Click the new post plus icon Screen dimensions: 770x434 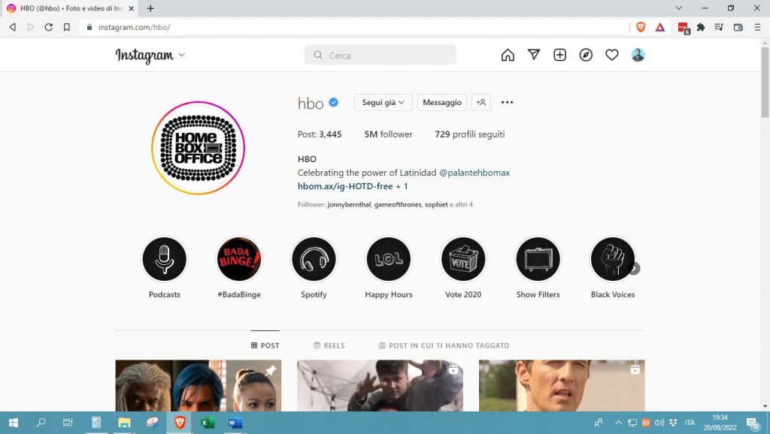(x=559, y=55)
